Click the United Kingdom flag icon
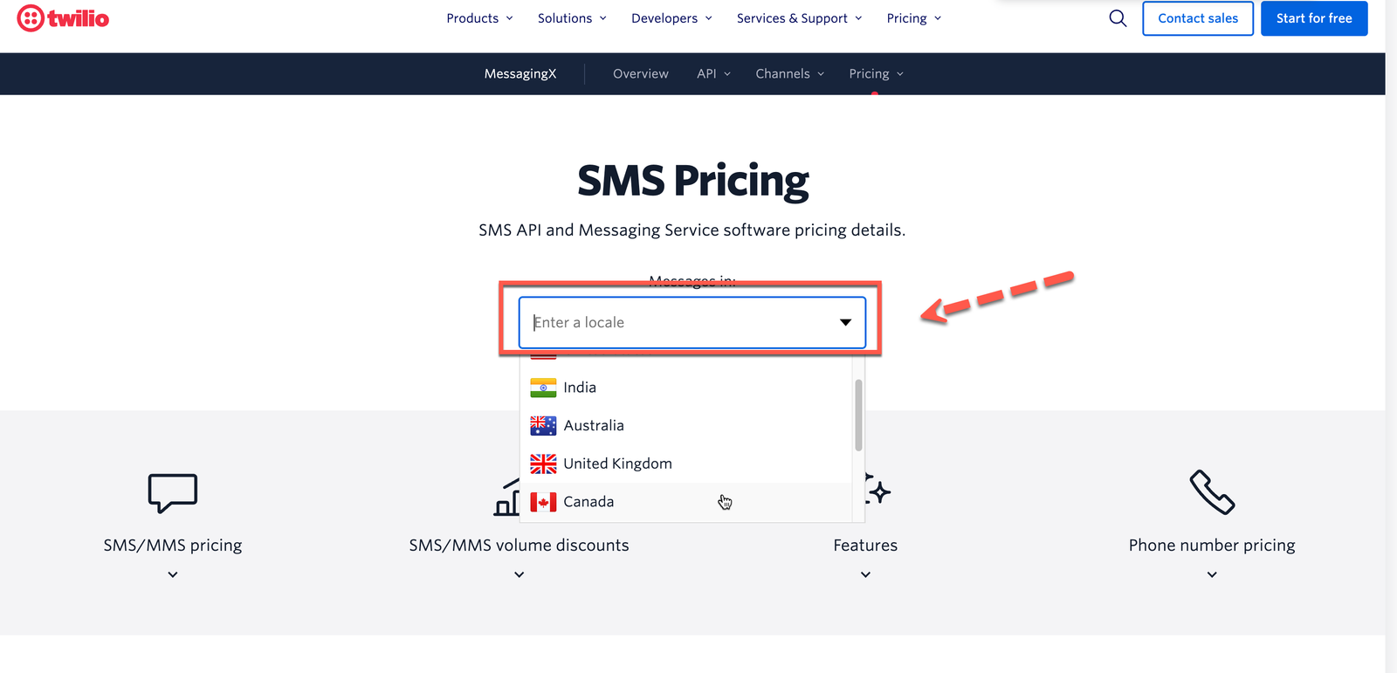Viewport: 1397px width, 673px height. (543, 464)
